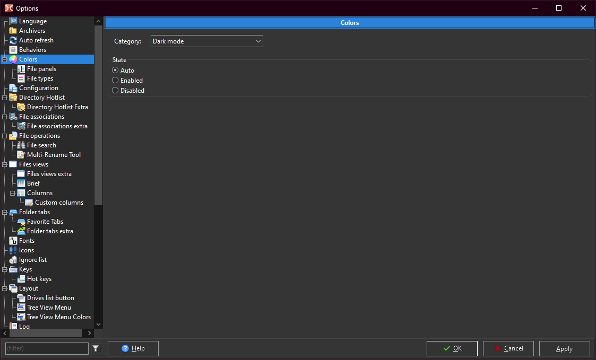
Task: Click the Archivers icon in the tree
Action: (13, 31)
